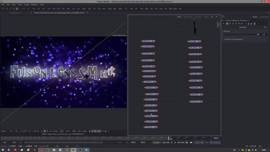Select the ellipse mask tool in viewer toolbar
This screenshot has height=152, width=270.
38,131
